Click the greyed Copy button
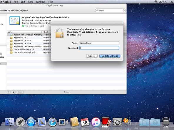 [x=20, y=92]
